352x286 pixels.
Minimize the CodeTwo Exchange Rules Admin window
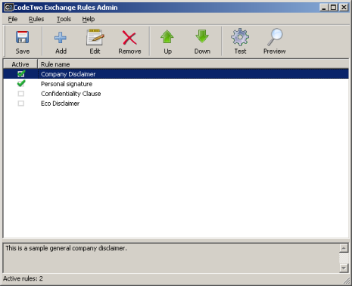(x=324, y=8)
